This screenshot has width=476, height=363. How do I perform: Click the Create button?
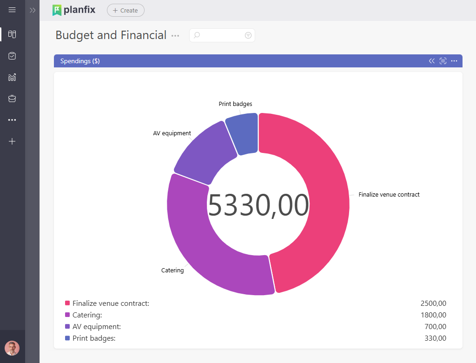pyautogui.click(x=126, y=10)
